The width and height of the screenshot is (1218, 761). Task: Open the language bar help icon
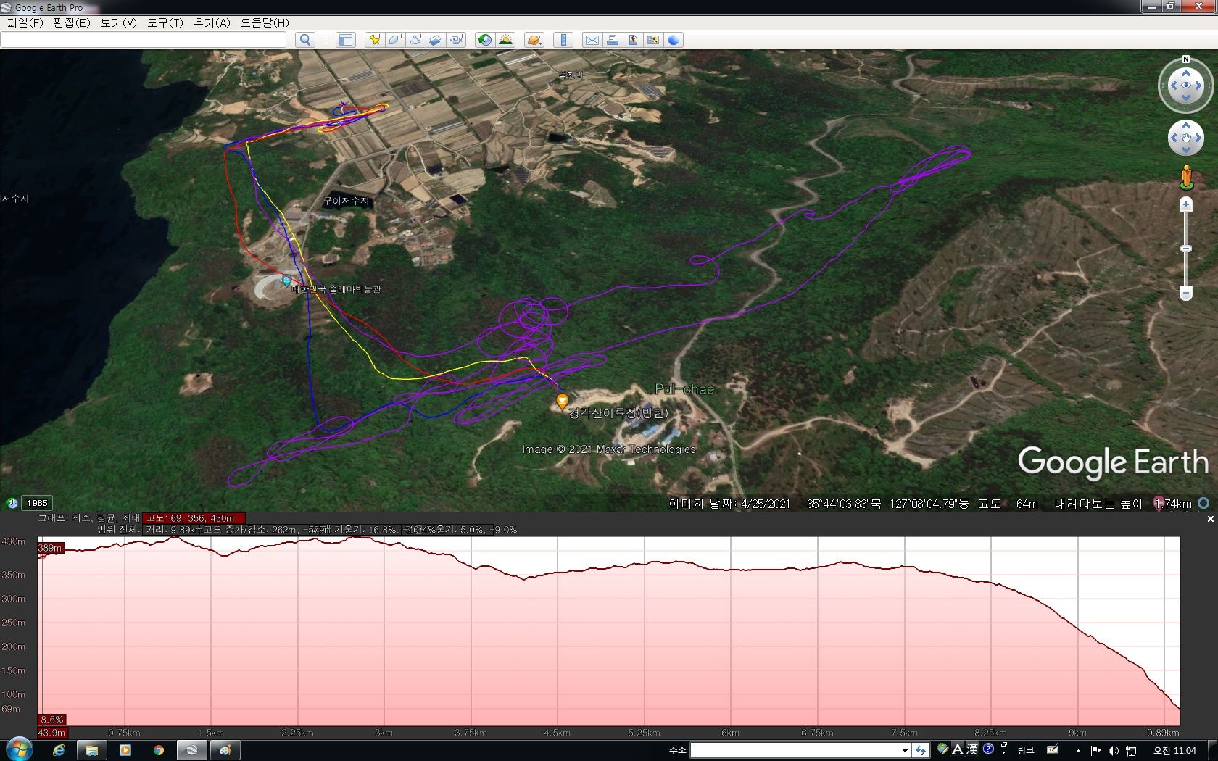click(988, 749)
